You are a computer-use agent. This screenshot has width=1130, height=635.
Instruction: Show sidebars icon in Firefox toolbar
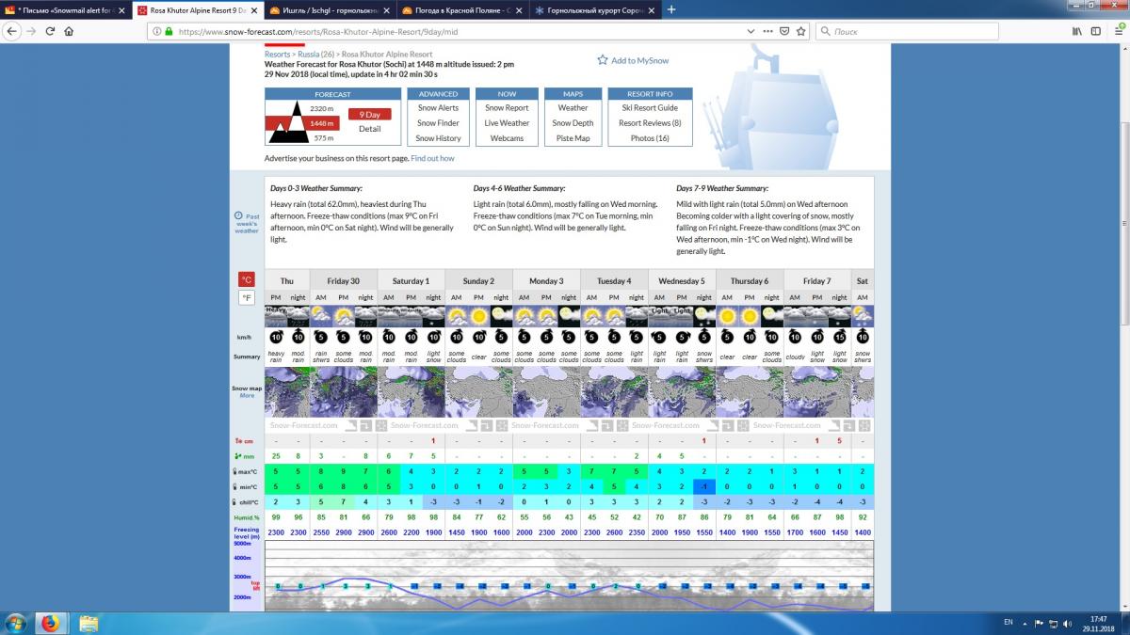pos(1095,31)
